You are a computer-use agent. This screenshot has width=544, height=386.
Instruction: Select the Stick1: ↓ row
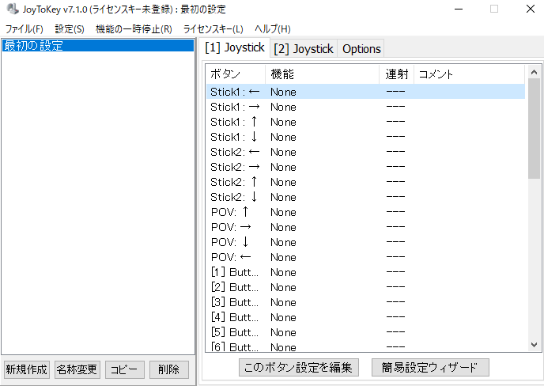(x=365, y=137)
